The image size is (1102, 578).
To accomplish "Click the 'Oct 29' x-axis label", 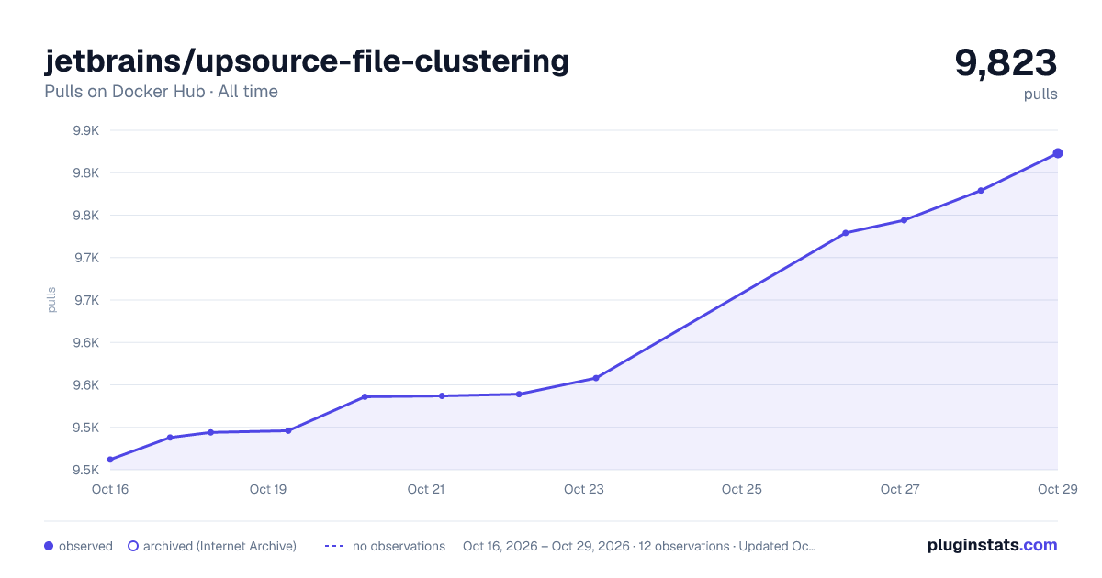I will pyautogui.click(x=1057, y=489).
